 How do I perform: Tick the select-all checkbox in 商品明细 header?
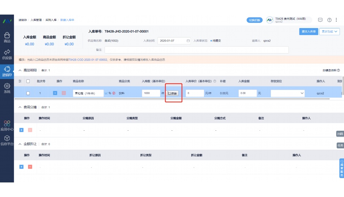pos(28,81)
